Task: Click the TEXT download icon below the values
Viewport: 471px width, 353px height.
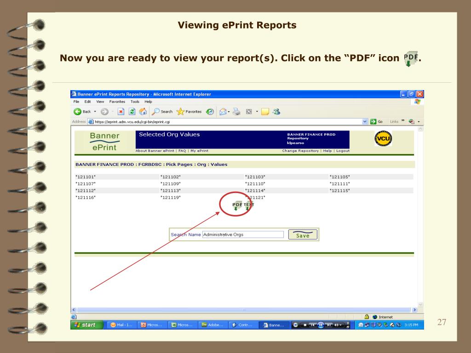Action: click(248, 205)
